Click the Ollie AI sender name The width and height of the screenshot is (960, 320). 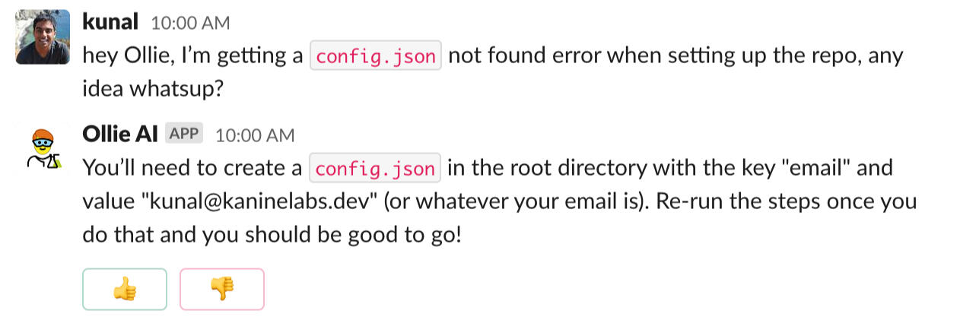coord(119,135)
